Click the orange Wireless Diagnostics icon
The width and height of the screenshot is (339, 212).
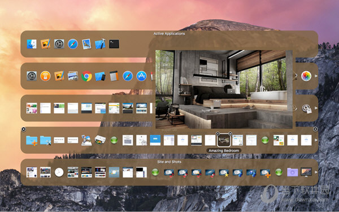tap(45, 76)
